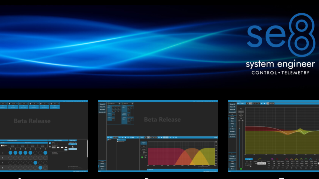Open the filter slope dropdown in Tune window
The height and width of the screenshot is (179, 319).
pos(262,163)
